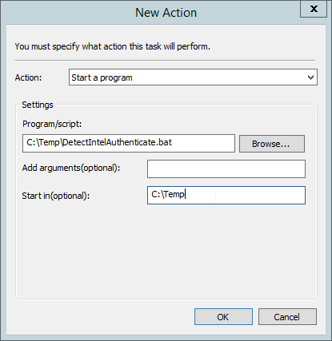Close the New Action dialog

(314, 9)
